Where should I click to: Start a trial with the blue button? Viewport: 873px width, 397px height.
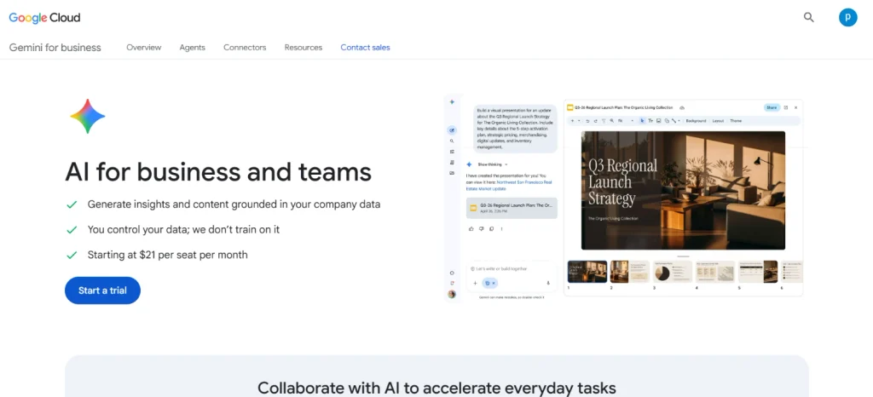click(x=102, y=291)
